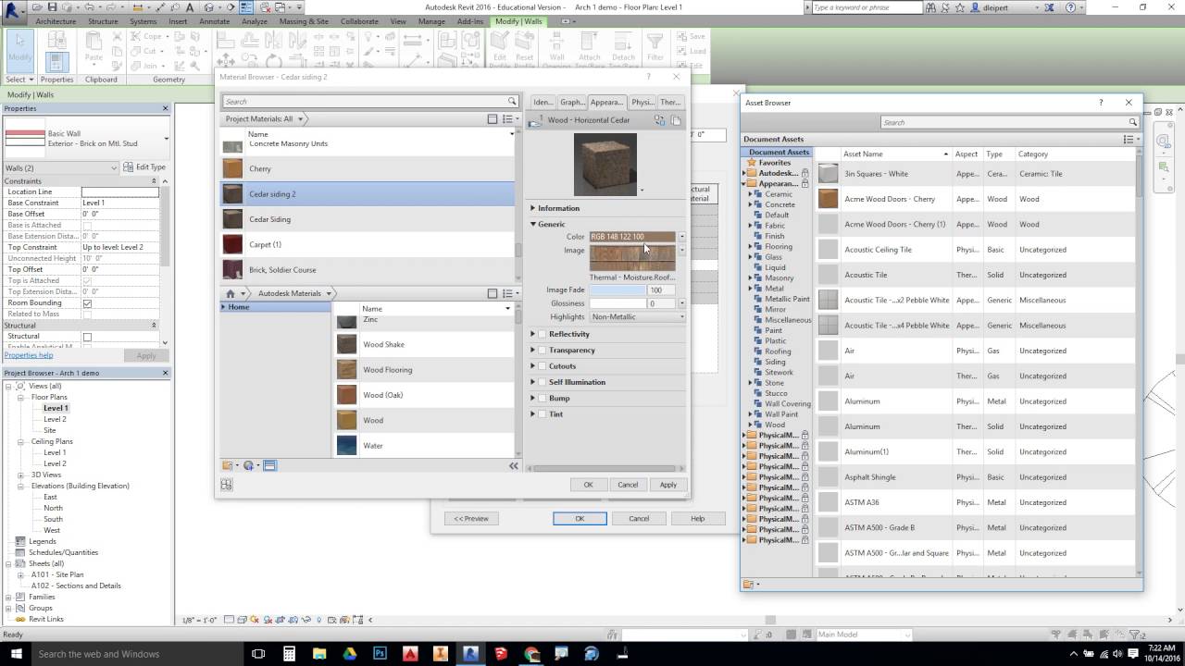The width and height of the screenshot is (1185, 666).
Task: Switch to the Identity tab
Action: point(543,102)
